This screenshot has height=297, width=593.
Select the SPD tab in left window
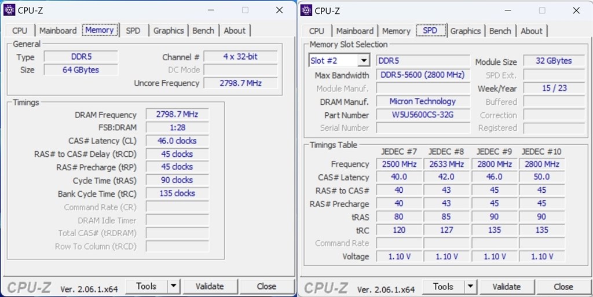click(133, 31)
